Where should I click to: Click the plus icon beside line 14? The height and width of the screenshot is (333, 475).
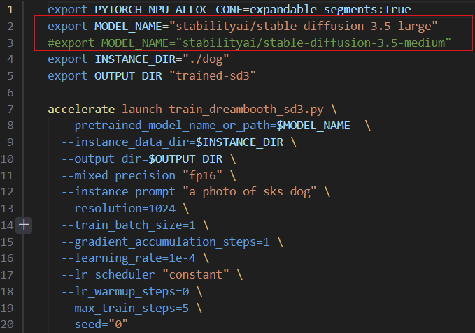point(24,225)
